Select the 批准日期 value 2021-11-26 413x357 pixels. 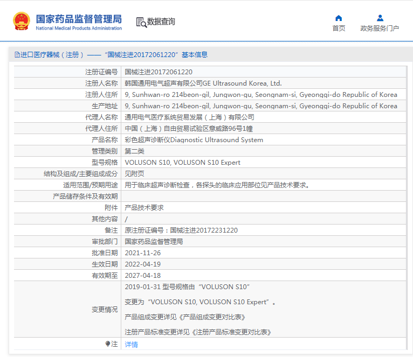(x=143, y=253)
